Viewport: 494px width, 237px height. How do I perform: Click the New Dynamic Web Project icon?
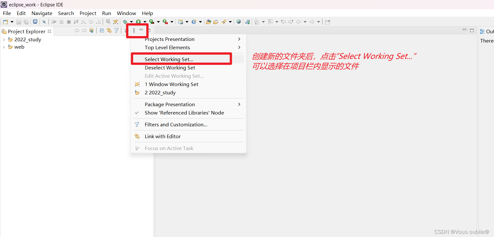(180, 22)
